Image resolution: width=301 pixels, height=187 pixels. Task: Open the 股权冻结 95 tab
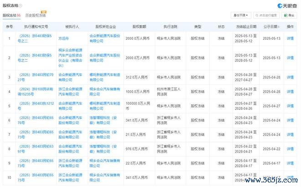coord(11,15)
